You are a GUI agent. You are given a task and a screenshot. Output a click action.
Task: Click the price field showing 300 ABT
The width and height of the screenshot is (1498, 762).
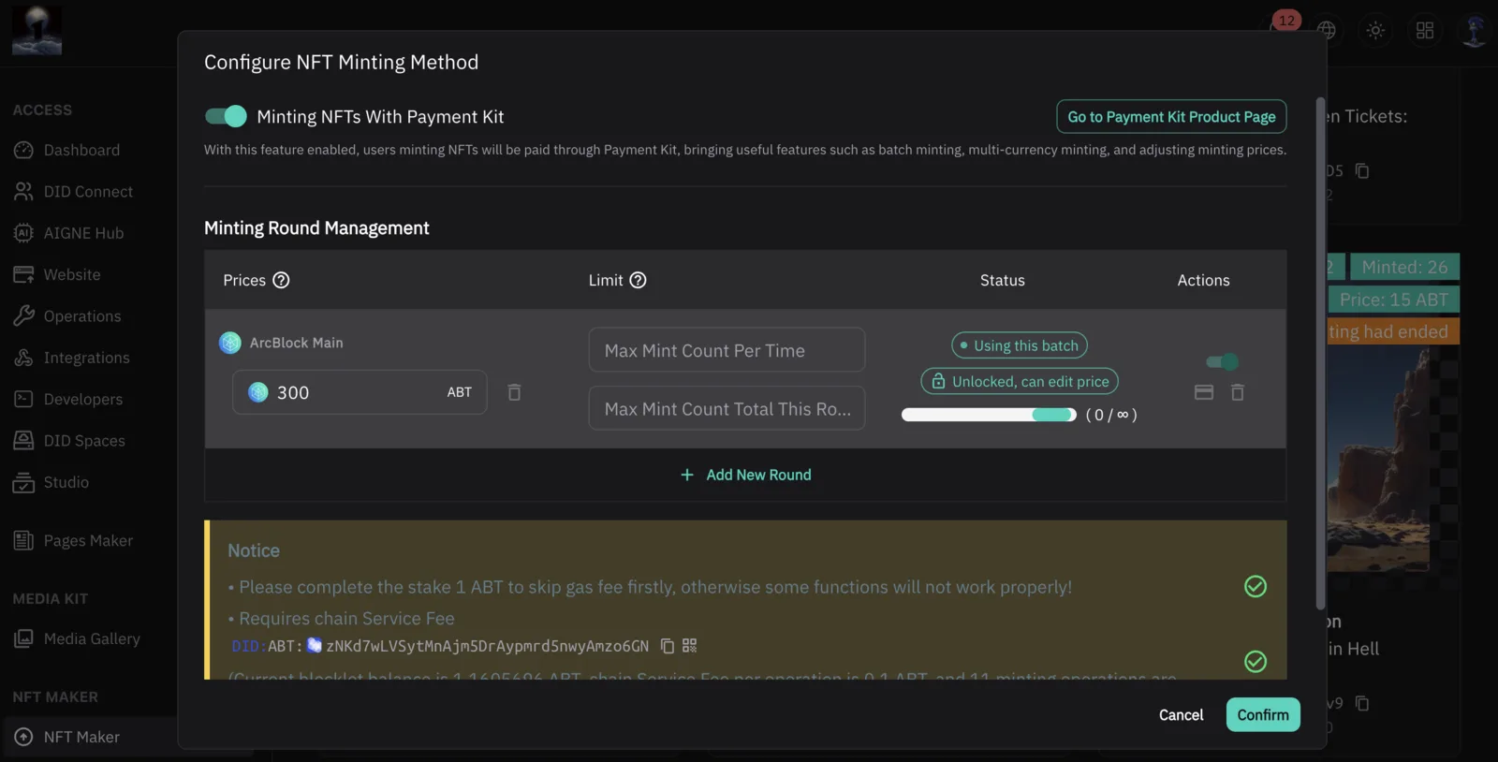coord(360,392)
